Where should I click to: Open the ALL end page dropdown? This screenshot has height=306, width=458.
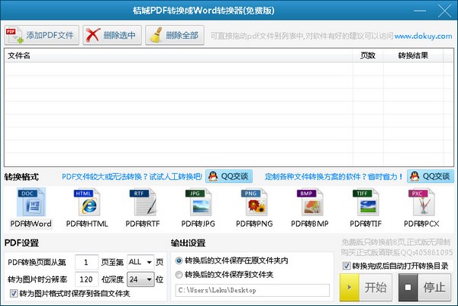tap(140, 263)
